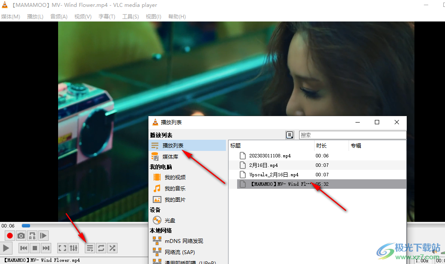This screenshot has height=264, width=445.
Task: Open the 视图(I) menu
Action: [x=154, y=16]
